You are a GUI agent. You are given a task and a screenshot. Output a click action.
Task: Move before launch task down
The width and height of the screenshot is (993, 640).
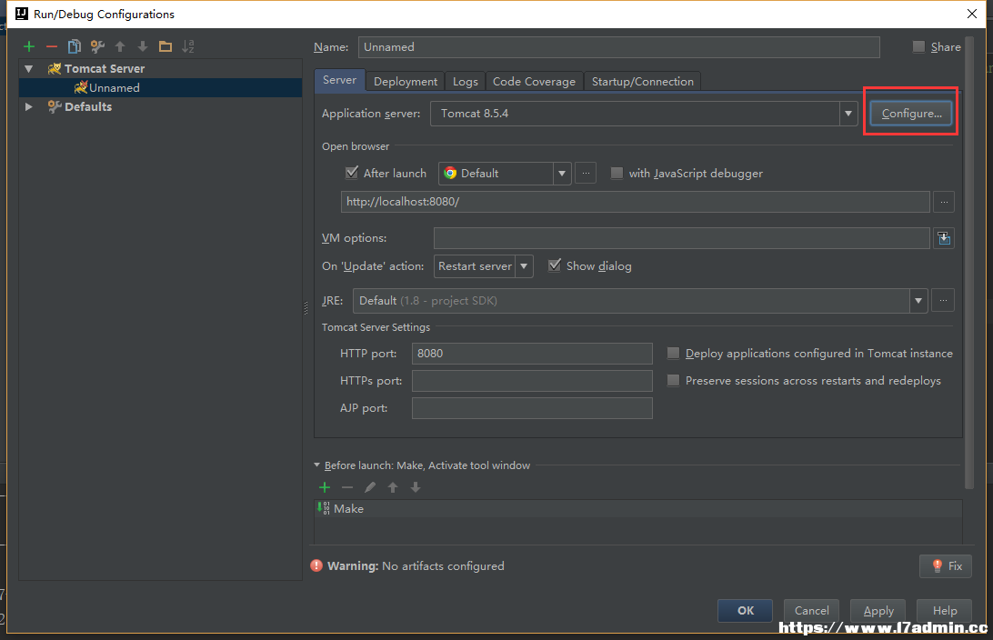coord(416,486)
